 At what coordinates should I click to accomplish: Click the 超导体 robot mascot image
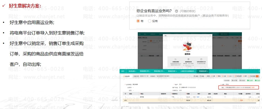coord(187,47)
